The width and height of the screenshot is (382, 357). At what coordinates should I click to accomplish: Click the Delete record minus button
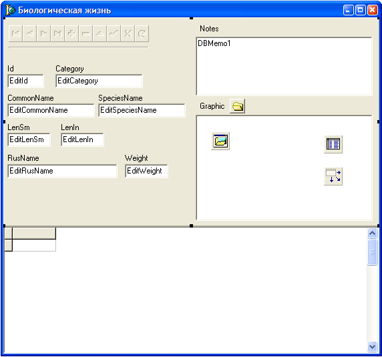tap(85, 33)
